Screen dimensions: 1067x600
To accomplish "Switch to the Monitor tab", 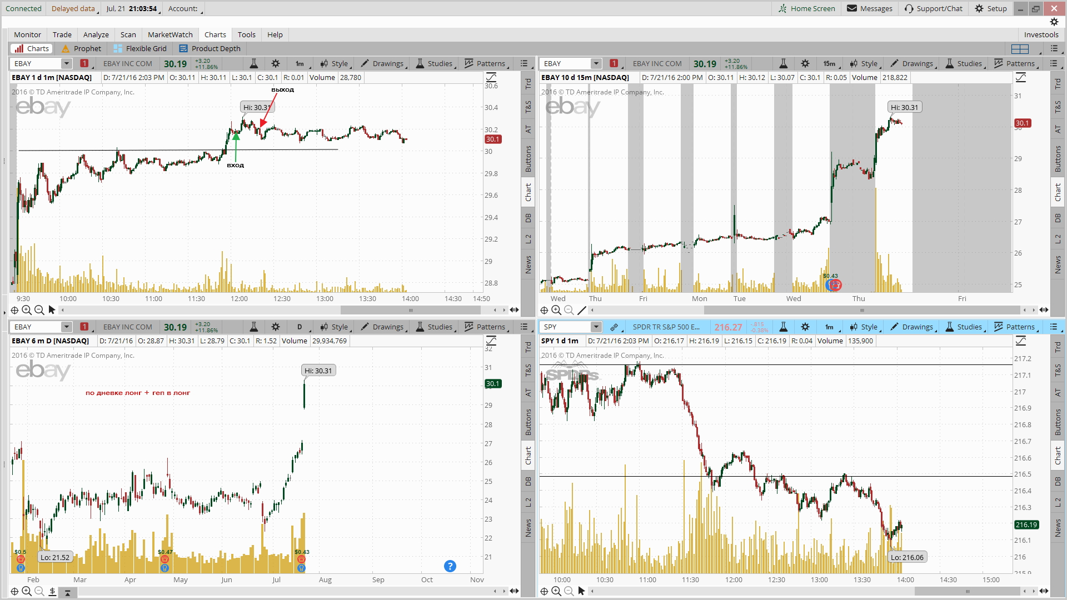I will tap(27, 34).
